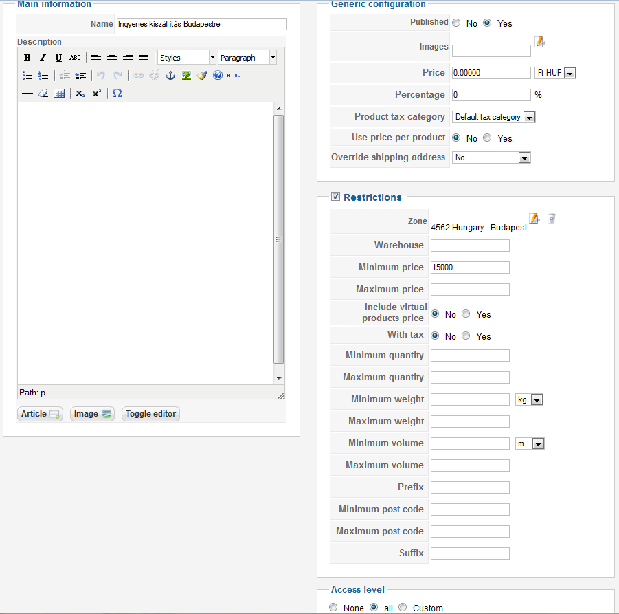Click editor scrollbar up arrow
The height and width of the screenshot is (614, 619).
pos(279,109)
